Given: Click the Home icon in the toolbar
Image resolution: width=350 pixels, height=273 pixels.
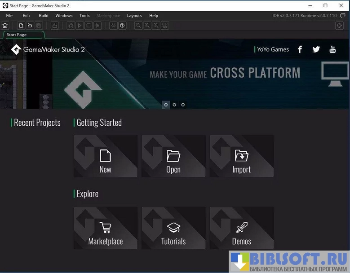Looking at the screenshot, I should pyautogui.click(x=5, y=26).
